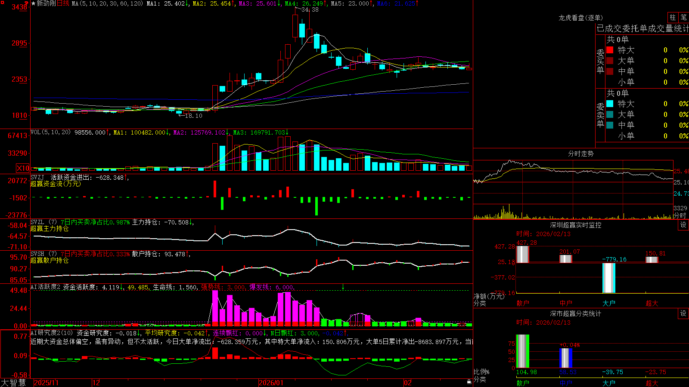This screenshot has height=387, width=689.
Task: Click the 龙虎看盘(逐单) panel title
Action: (x=580, y=18)
